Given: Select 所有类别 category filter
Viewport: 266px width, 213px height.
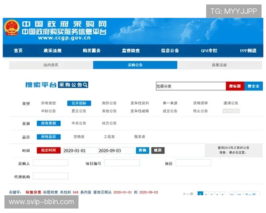Looking at the screenshot, I should pos(49,123).
